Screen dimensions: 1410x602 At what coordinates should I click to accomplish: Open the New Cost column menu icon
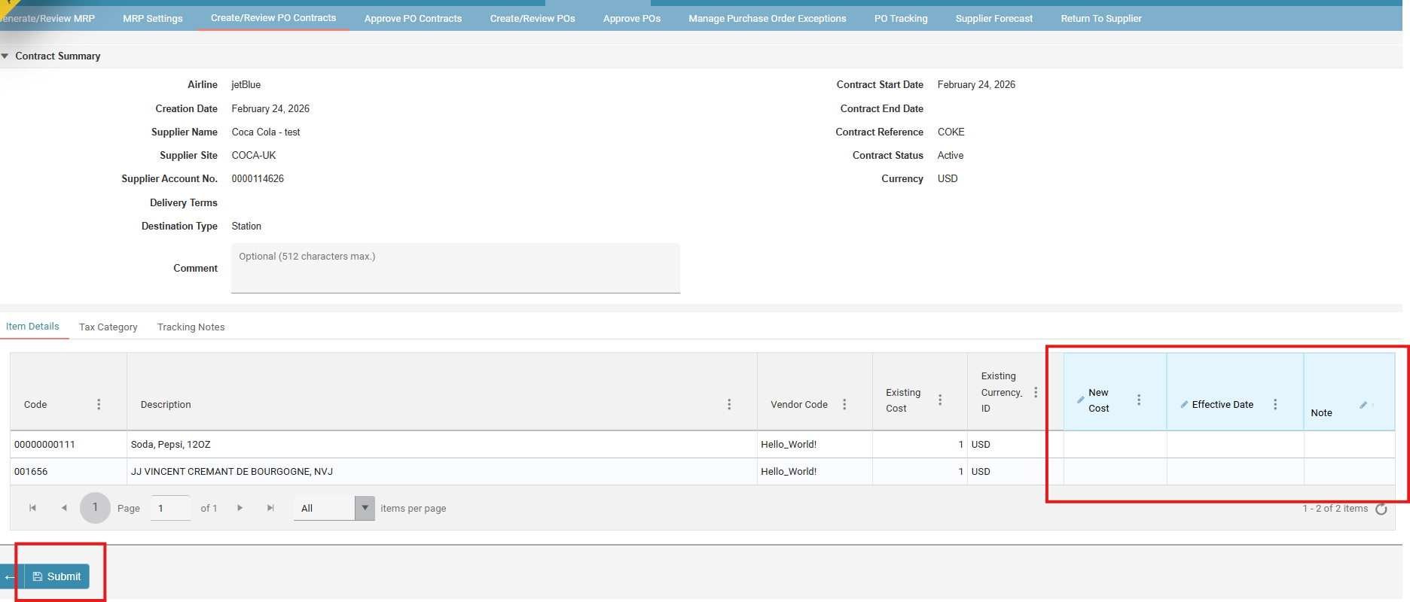(1139, 400)
